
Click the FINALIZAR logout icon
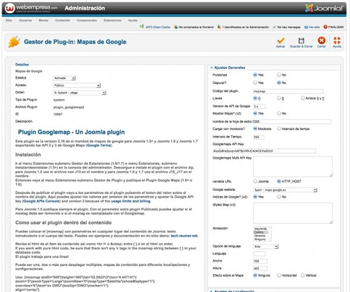(x=325, y=27)
